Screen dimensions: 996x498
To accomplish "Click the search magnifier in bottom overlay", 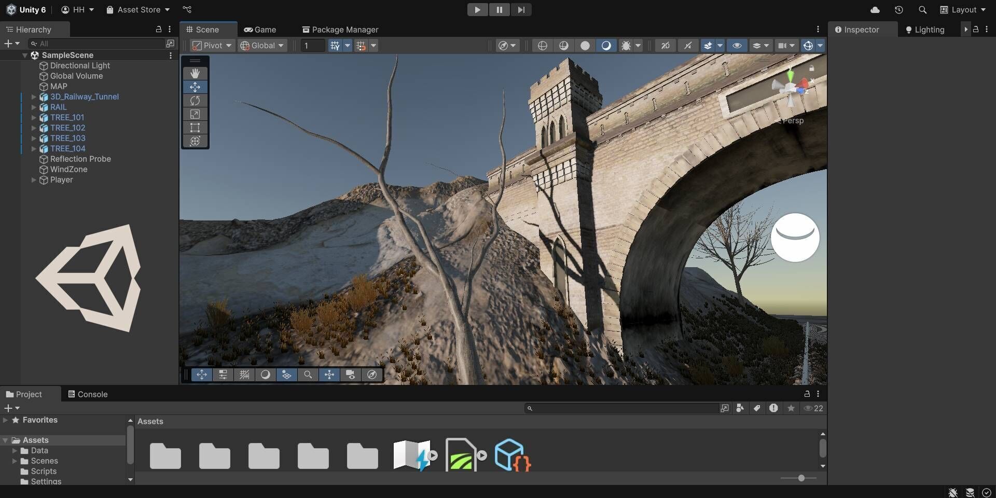I will click(308, 375).
